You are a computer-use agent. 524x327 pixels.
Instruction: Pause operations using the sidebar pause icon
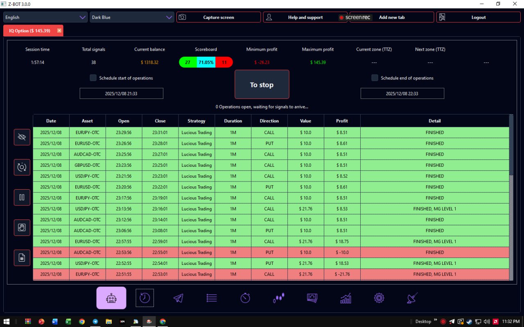(22, 197)
